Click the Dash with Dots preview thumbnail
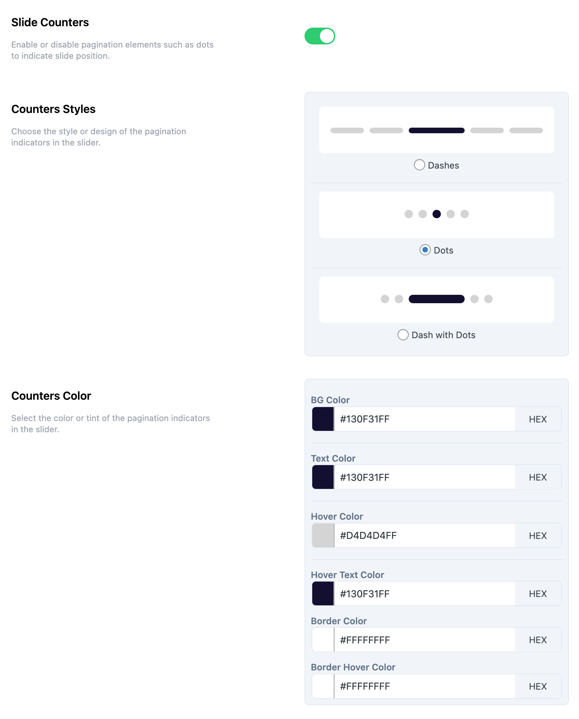579x719 pixels. (436, 300)
